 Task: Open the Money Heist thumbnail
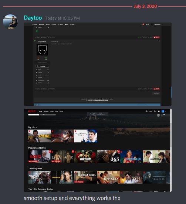coord(85,157)
